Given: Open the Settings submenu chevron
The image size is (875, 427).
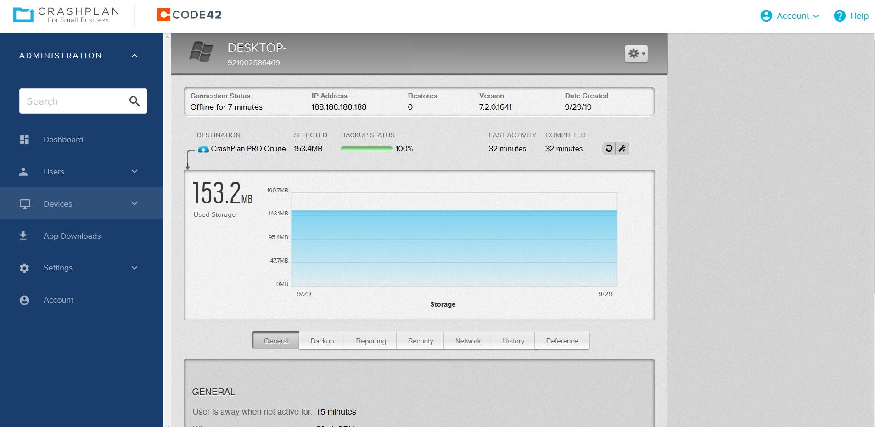Looking at the screenshot, I should (134, 268).
